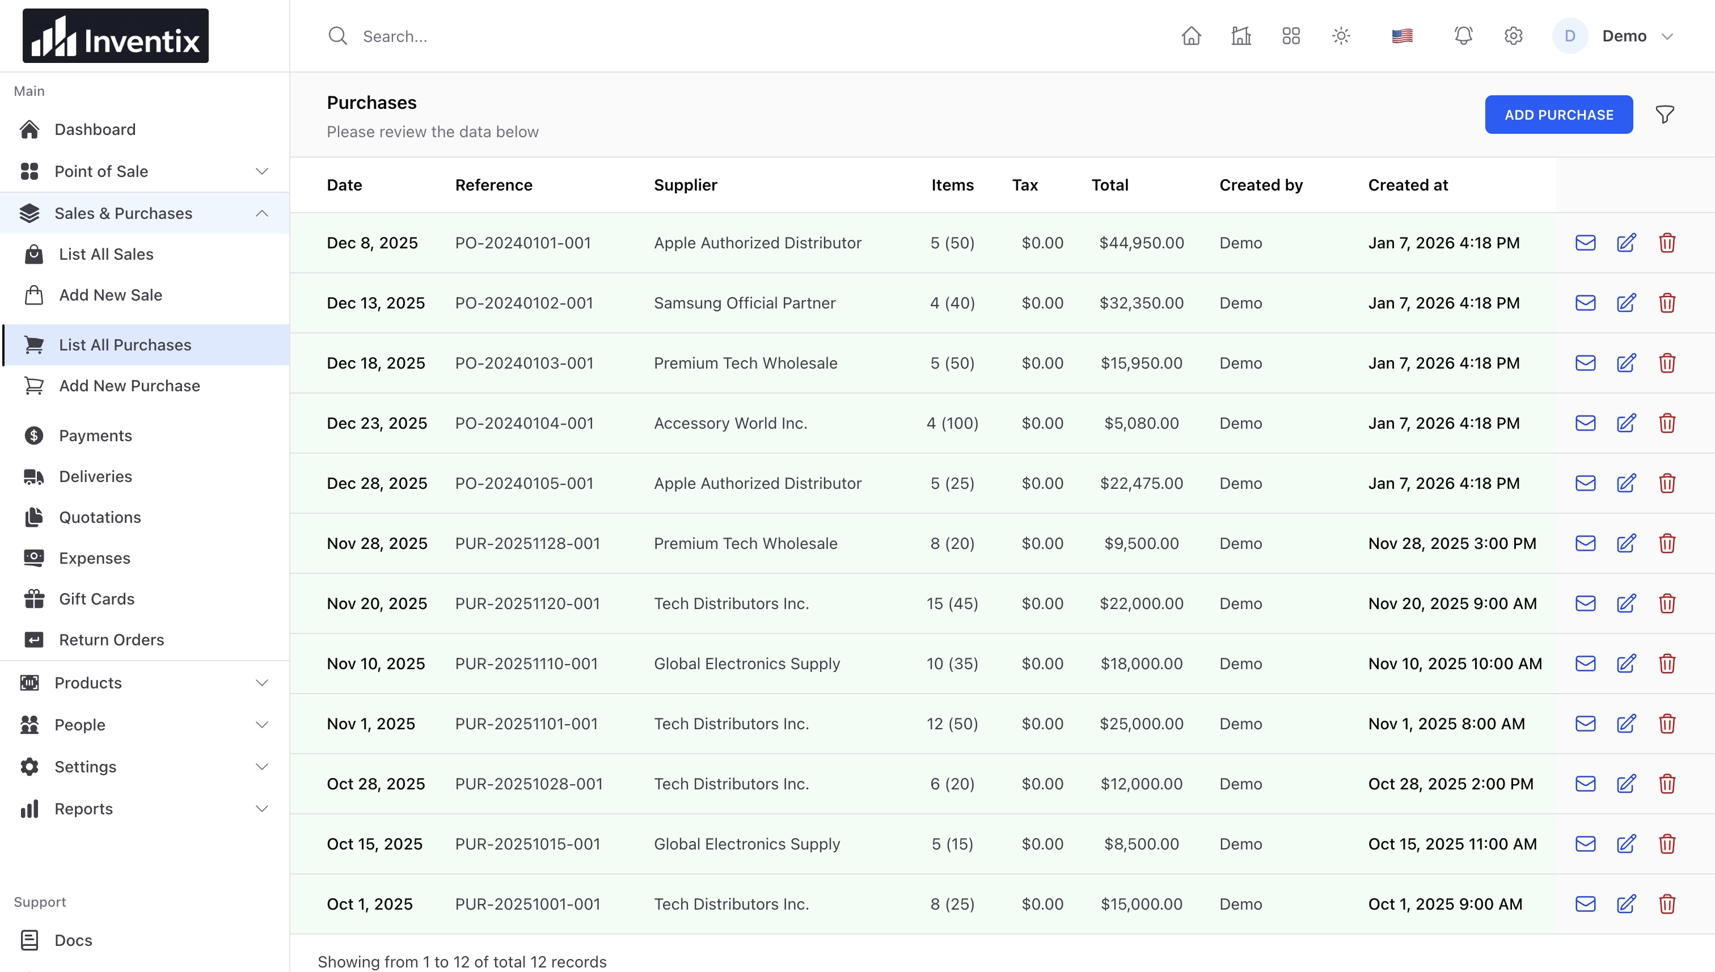Toggle light/dark theme sun icon
1715x972 pixels.
(1341, 36)
